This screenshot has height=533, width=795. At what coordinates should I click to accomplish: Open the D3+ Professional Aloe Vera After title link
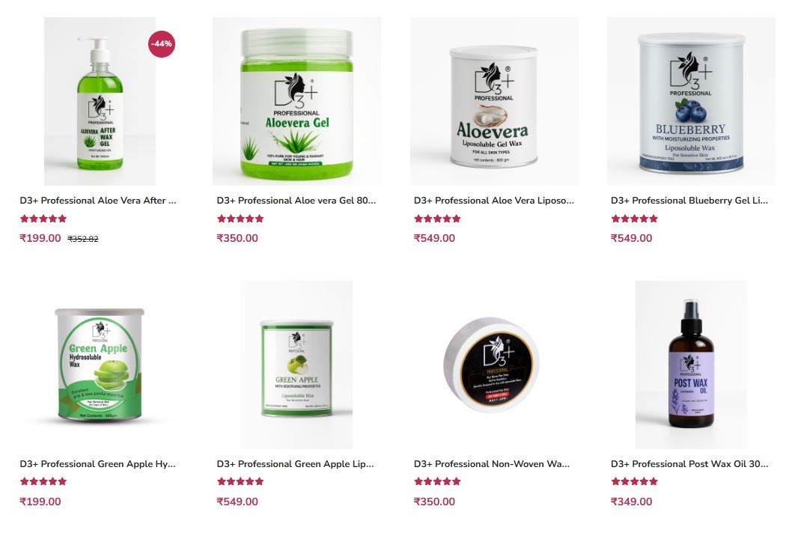click(98, 201)
